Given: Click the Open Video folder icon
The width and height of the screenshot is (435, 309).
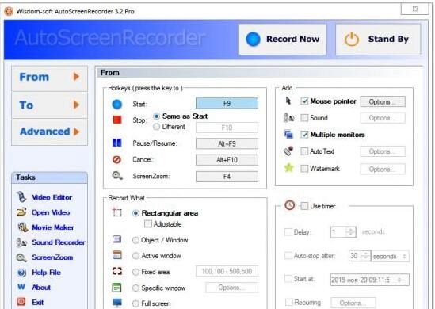Looking at the screenshot, I should point(21,212).
